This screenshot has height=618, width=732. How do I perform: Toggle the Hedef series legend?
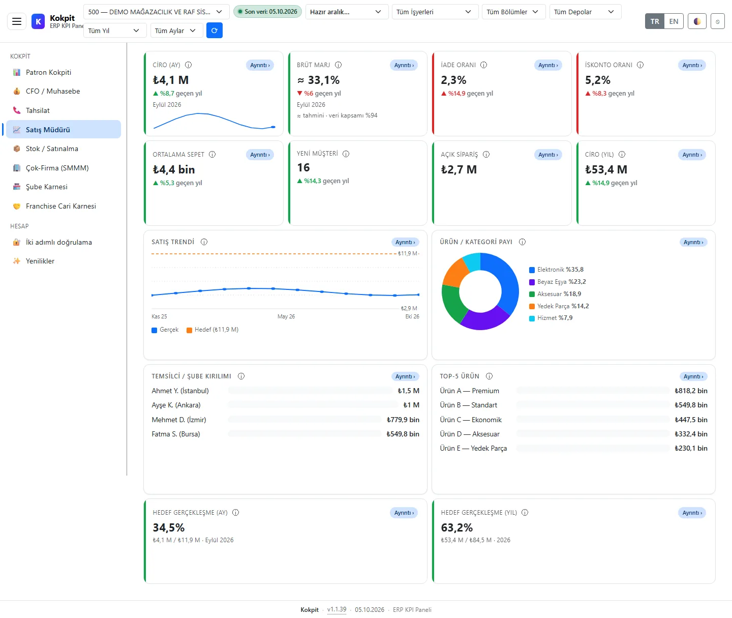pos(212,330)
